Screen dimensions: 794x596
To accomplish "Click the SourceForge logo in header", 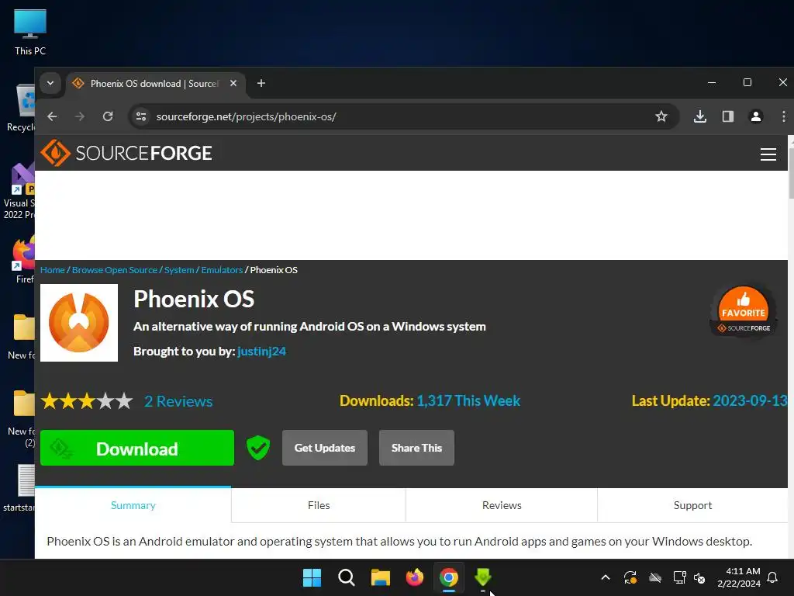I will 126,153.
